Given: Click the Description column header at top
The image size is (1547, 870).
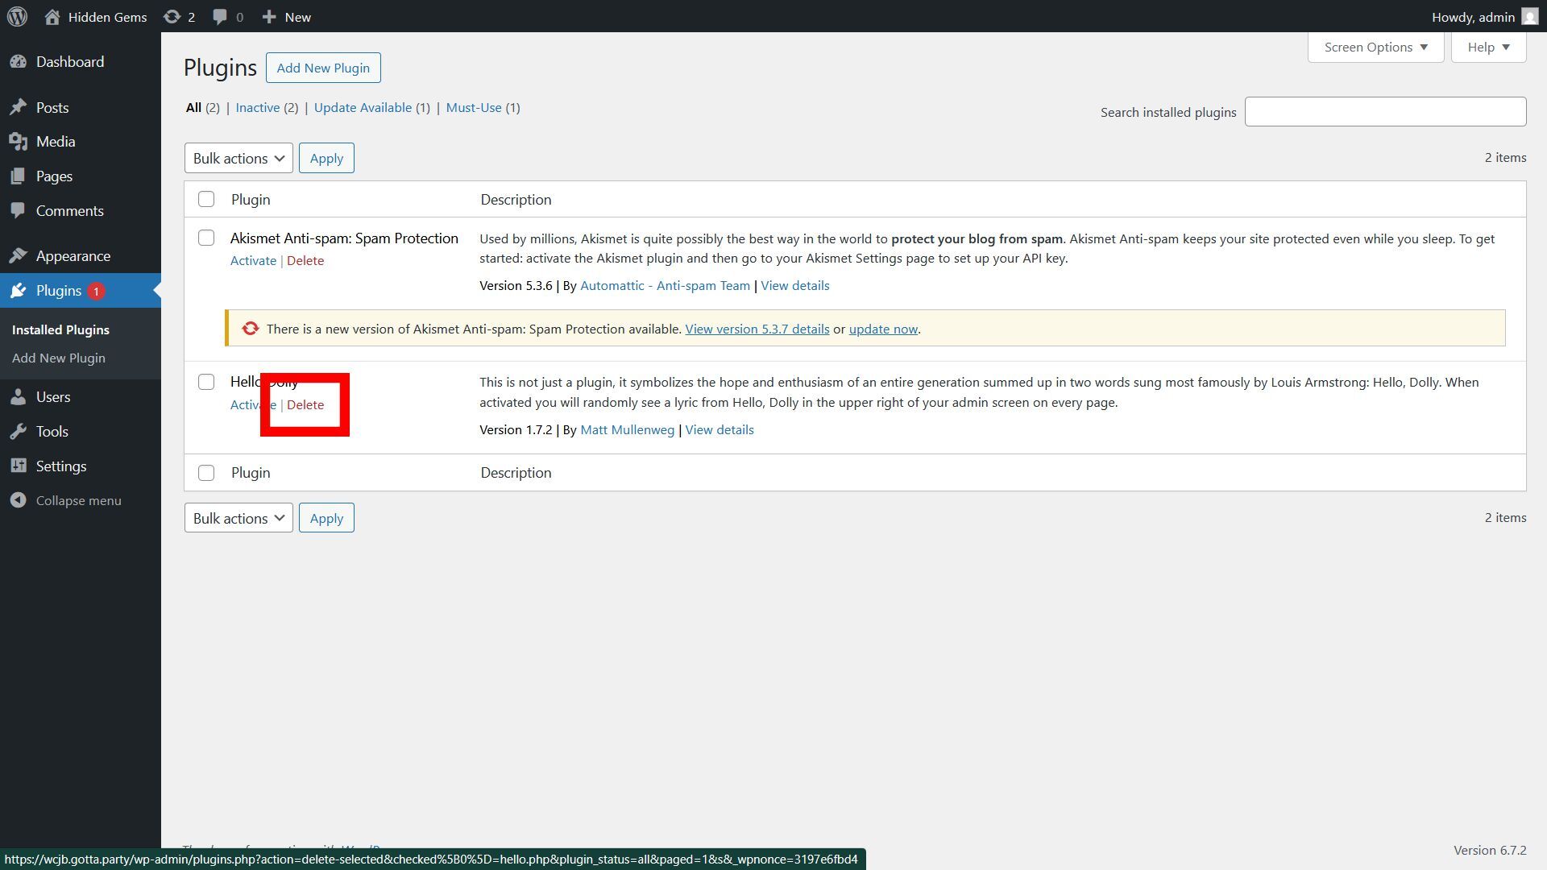Looking at the screenshot, I should tap(516, 199).
